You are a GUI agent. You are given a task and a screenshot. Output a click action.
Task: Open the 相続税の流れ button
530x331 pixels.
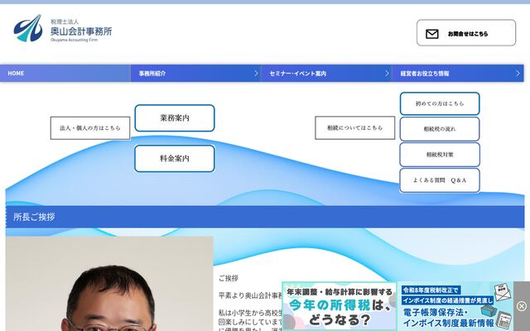pyautogui.click(x=440, y=129)
